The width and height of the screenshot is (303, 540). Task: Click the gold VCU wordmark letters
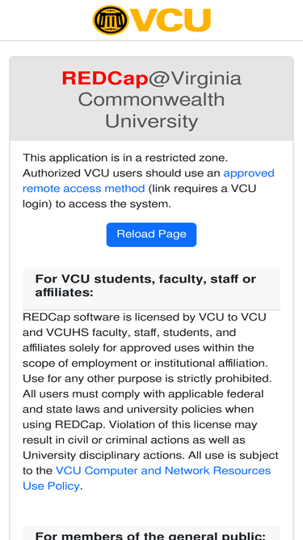tap(170, 20)
